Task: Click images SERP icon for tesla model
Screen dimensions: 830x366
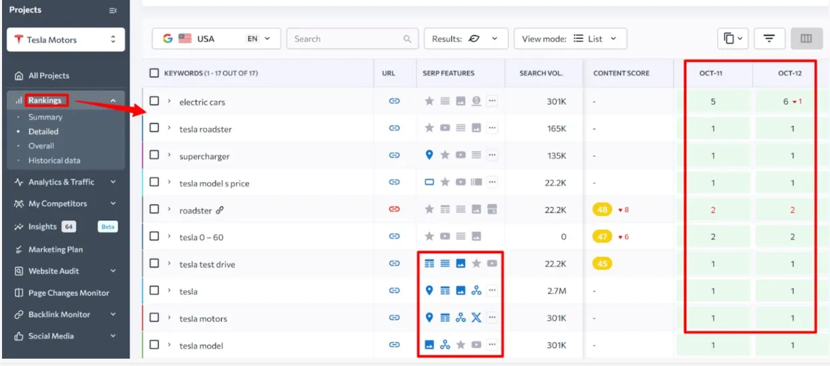Action: pyautogui.click(x=429, y=345)
